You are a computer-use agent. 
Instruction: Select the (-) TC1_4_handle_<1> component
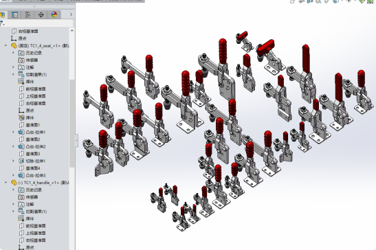coord(43,183)
